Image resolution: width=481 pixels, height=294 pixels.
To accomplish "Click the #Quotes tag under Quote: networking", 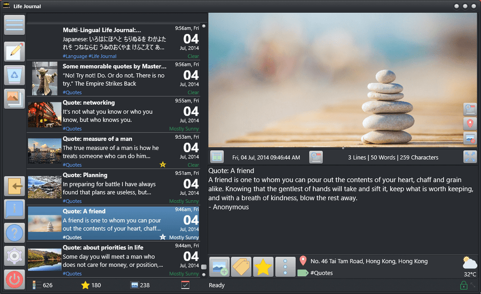I will point(72,128).
